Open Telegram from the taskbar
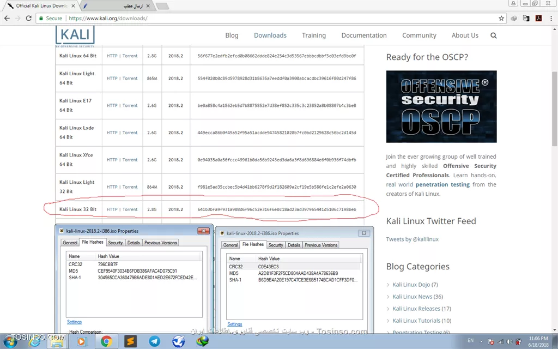Screen dimensions: 558x349 (154, 341)
